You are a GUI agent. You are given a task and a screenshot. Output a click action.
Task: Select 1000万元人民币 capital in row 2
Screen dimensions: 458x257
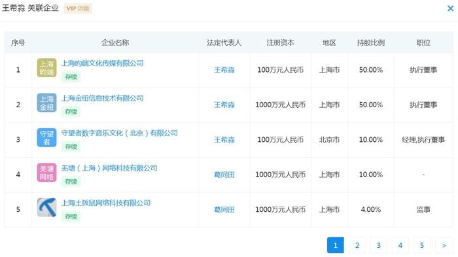point(280,105)
